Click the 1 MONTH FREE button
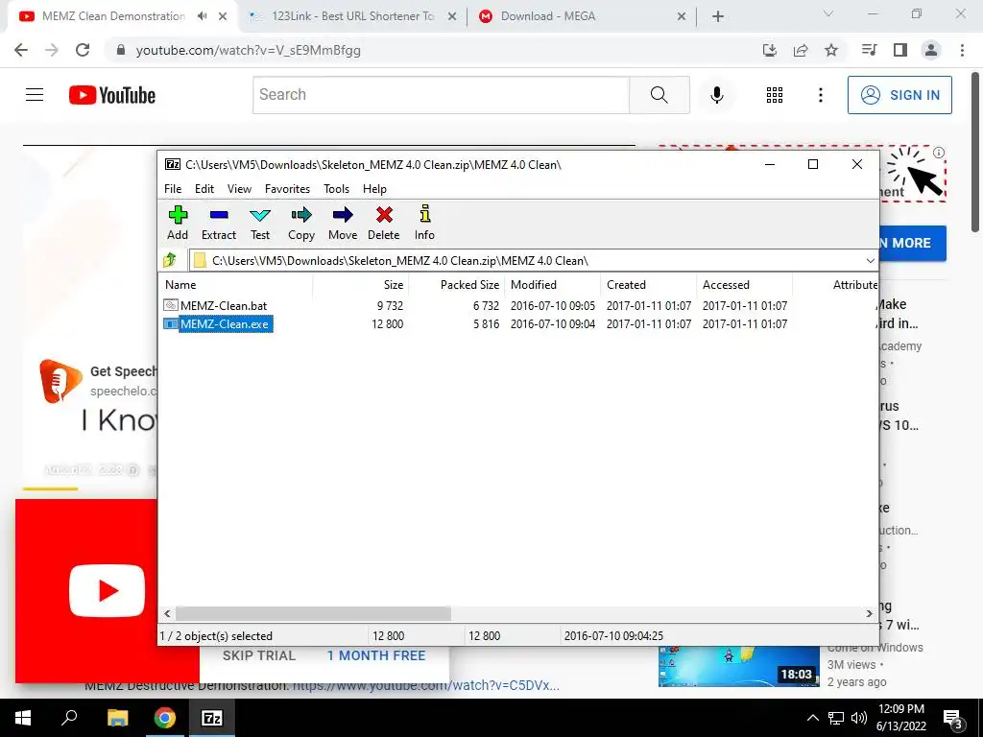 pyautogui.click(x=376, y=655)
